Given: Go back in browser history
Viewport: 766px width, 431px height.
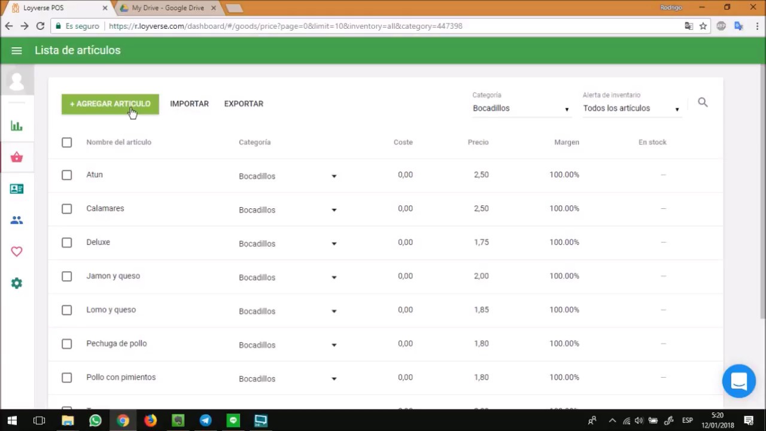Looking at the screenshot, I should (9, 26).
